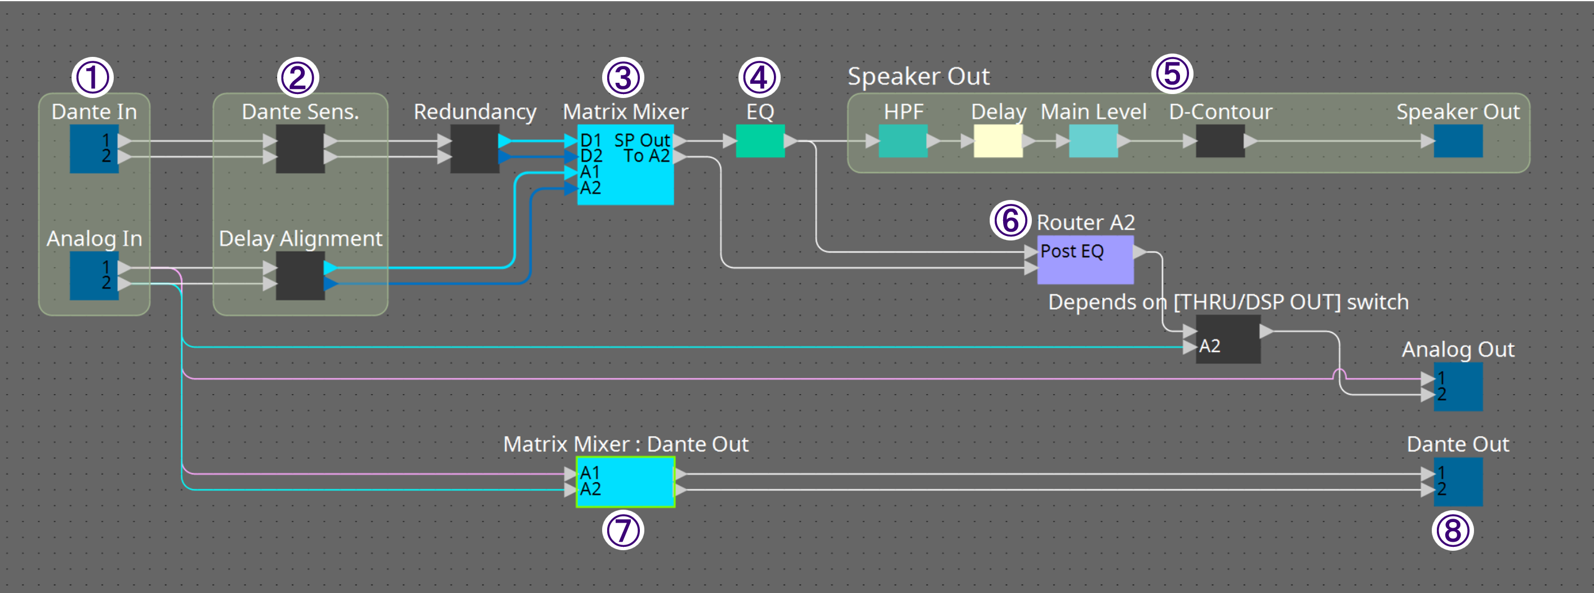Screen dimensions: 1594x593
Task: Open the HPF component in Speaker Out
Action: 903,142
